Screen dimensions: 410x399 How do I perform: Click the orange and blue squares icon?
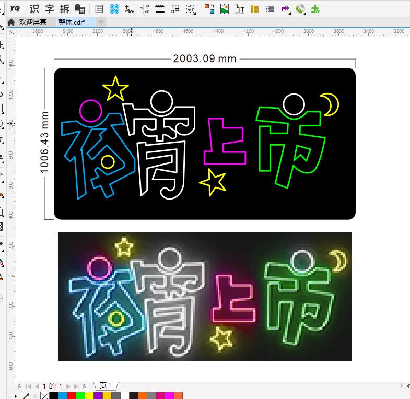tap(209, 9)
